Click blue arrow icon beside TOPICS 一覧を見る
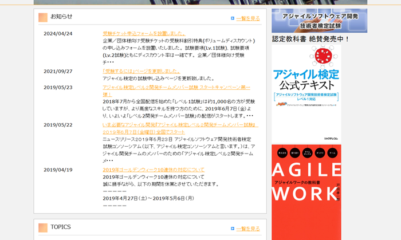 [x=233, y=228]
